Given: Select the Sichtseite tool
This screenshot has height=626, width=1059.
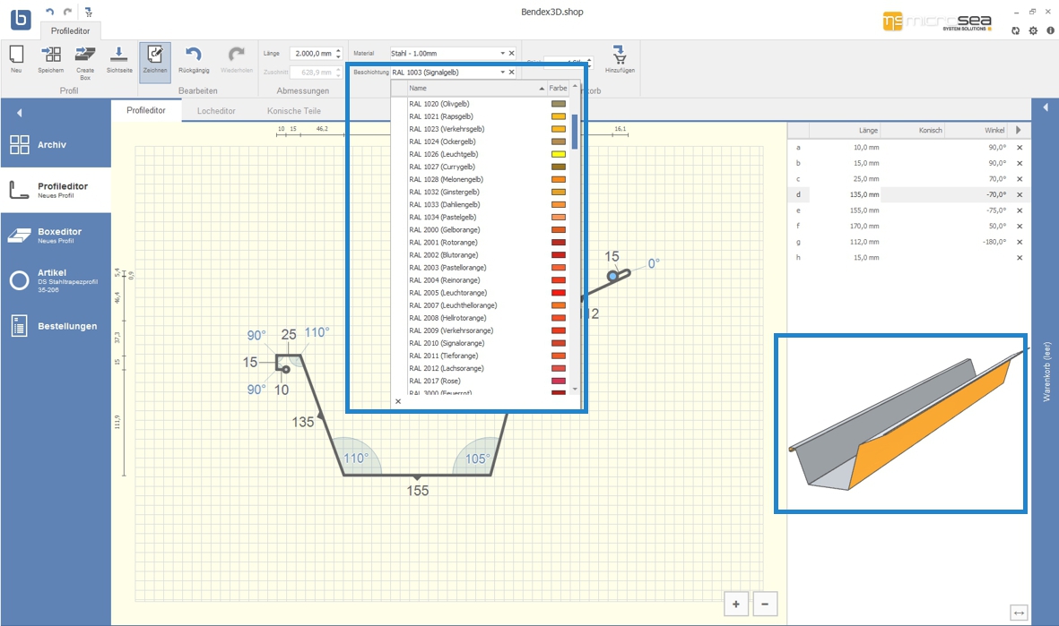Looking at the screenshot, I should pyautogui.click(x=119, y=59).
